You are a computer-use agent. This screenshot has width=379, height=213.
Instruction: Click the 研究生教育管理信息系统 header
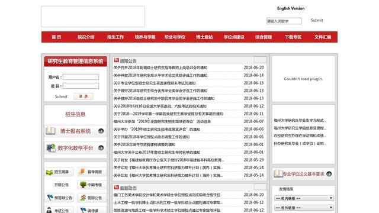point(75,62)
